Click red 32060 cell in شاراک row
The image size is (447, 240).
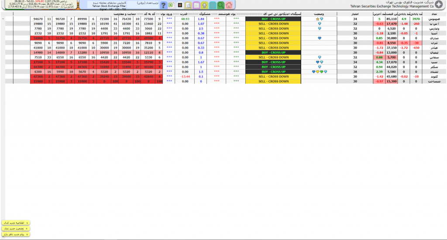(38, 38)
